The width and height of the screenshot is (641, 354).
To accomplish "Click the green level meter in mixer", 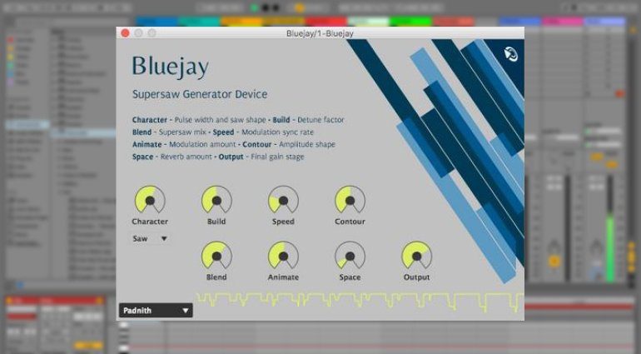I will pos(610,242).
